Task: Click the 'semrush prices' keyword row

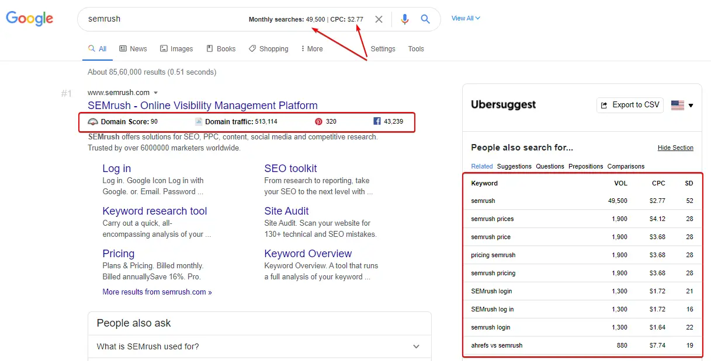Action: (x=582, y=219)
